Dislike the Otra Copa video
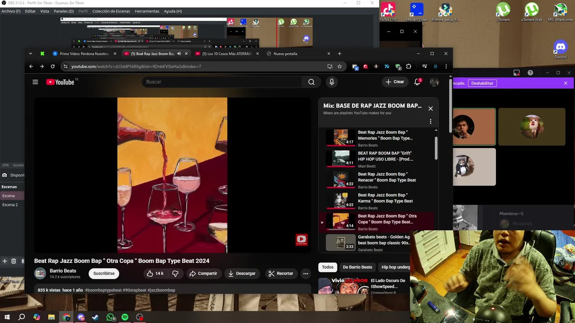 tap(175, 273)
